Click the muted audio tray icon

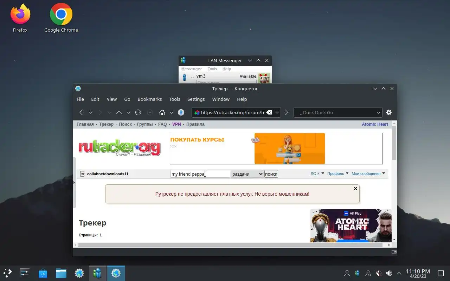pos(378,273)
